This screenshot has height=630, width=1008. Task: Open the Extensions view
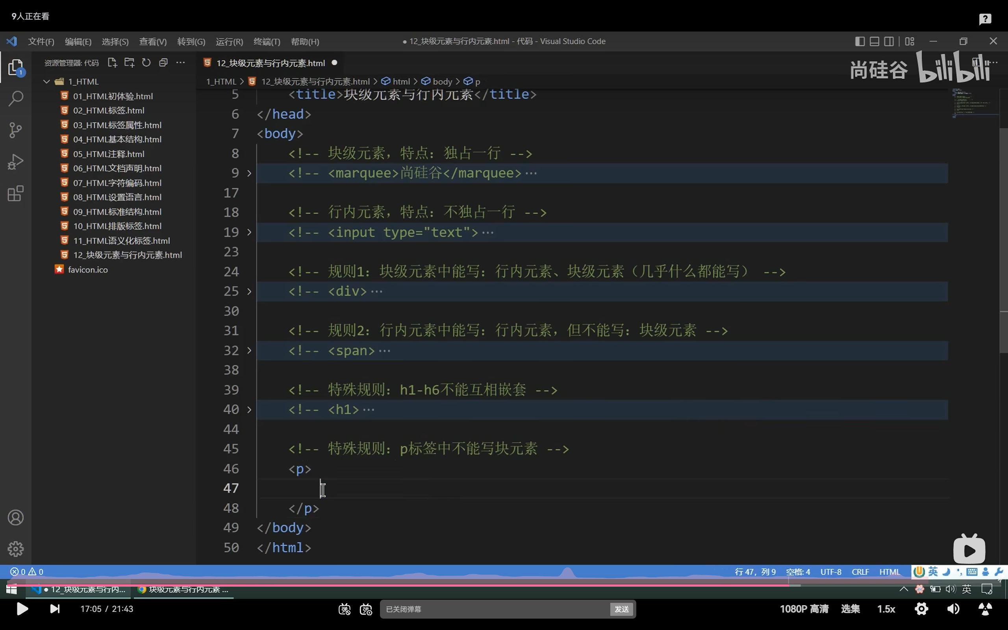(15, 193)
